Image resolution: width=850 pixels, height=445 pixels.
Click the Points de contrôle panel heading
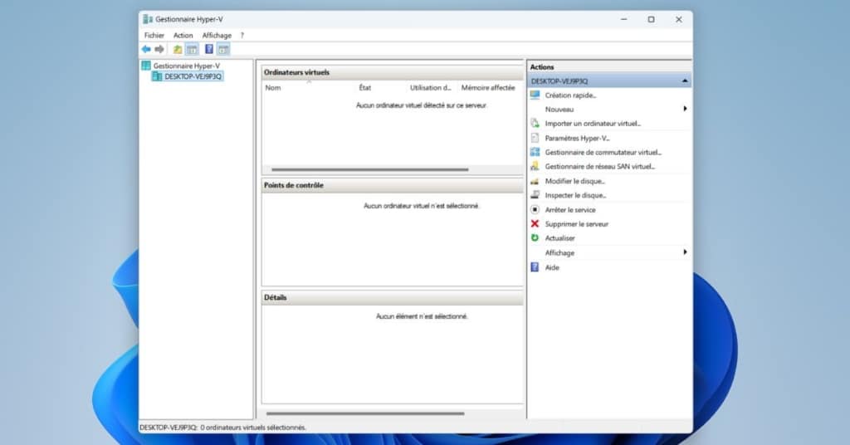(x=293, y=185)
